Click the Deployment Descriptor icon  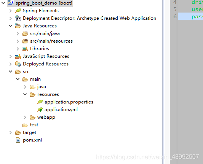[18, 18]
